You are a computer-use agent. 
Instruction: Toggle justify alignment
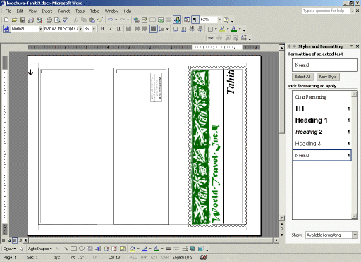coord(154,29)
